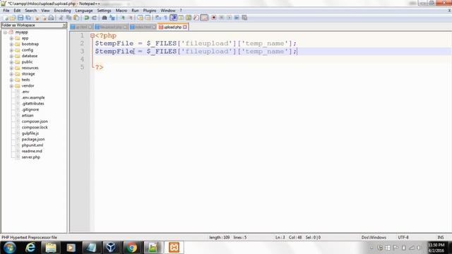Click the Close file toolbar icon
The height and width of the screenshot is (254, 452).
[x=37, y=18]
